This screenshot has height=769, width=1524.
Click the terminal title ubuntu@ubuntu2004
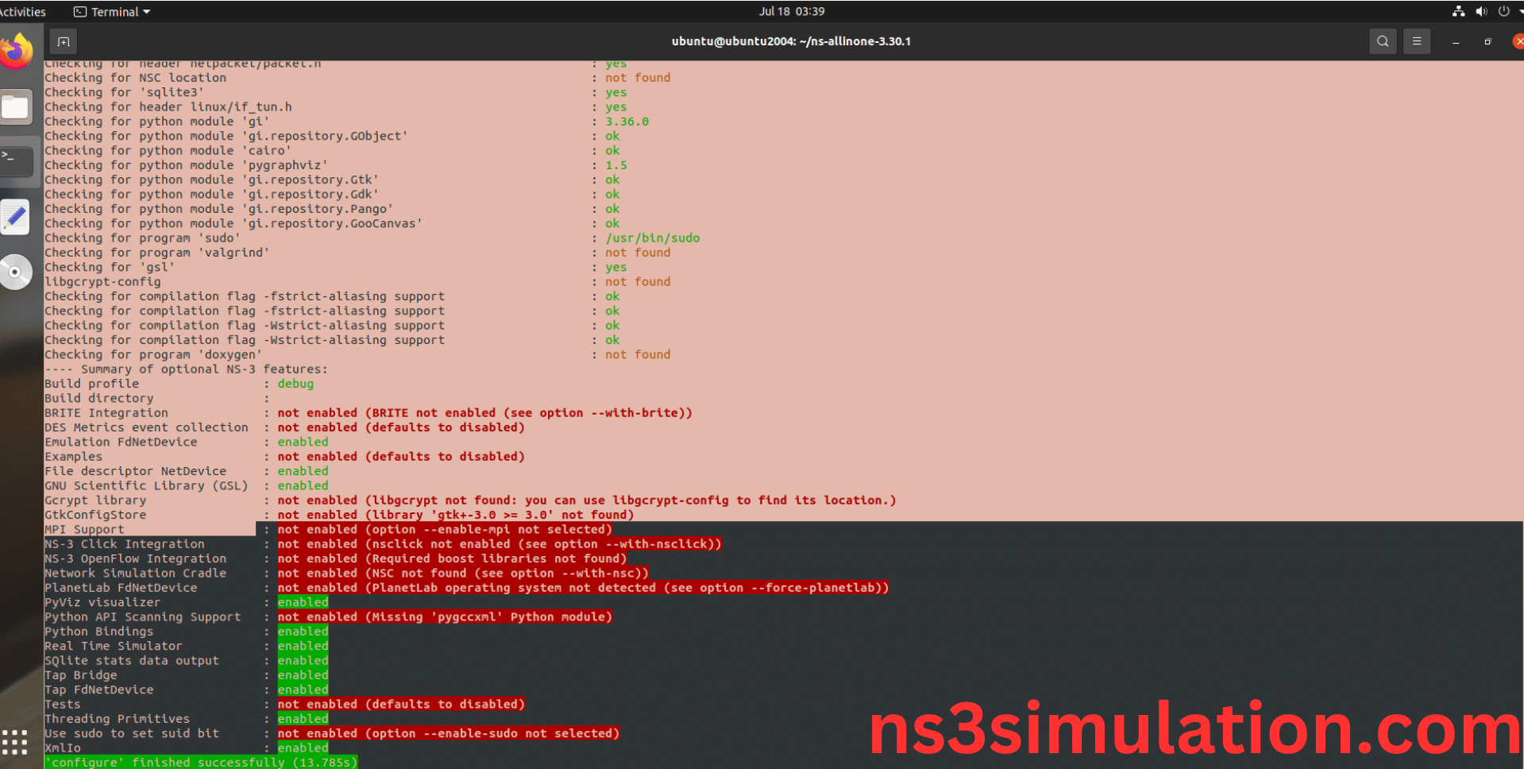click(791, 41)
